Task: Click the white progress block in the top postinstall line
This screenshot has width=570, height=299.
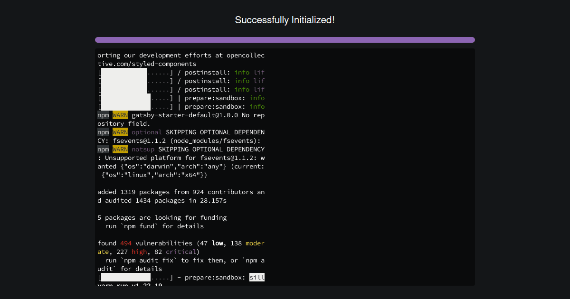Action: click(124, 72)
